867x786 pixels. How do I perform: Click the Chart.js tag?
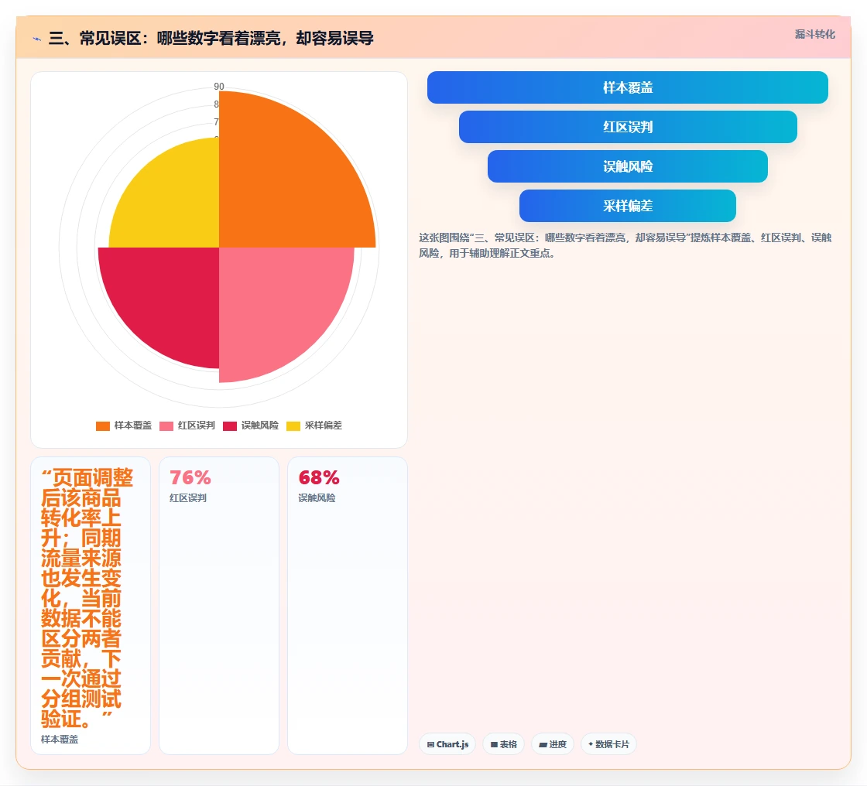point(447,744)
